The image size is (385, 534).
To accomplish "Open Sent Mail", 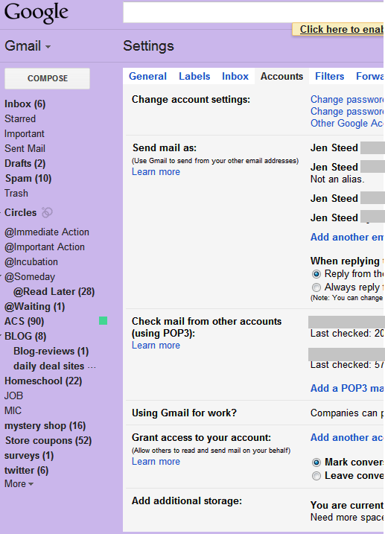I will pyautogui.click(x=25, y=148).
